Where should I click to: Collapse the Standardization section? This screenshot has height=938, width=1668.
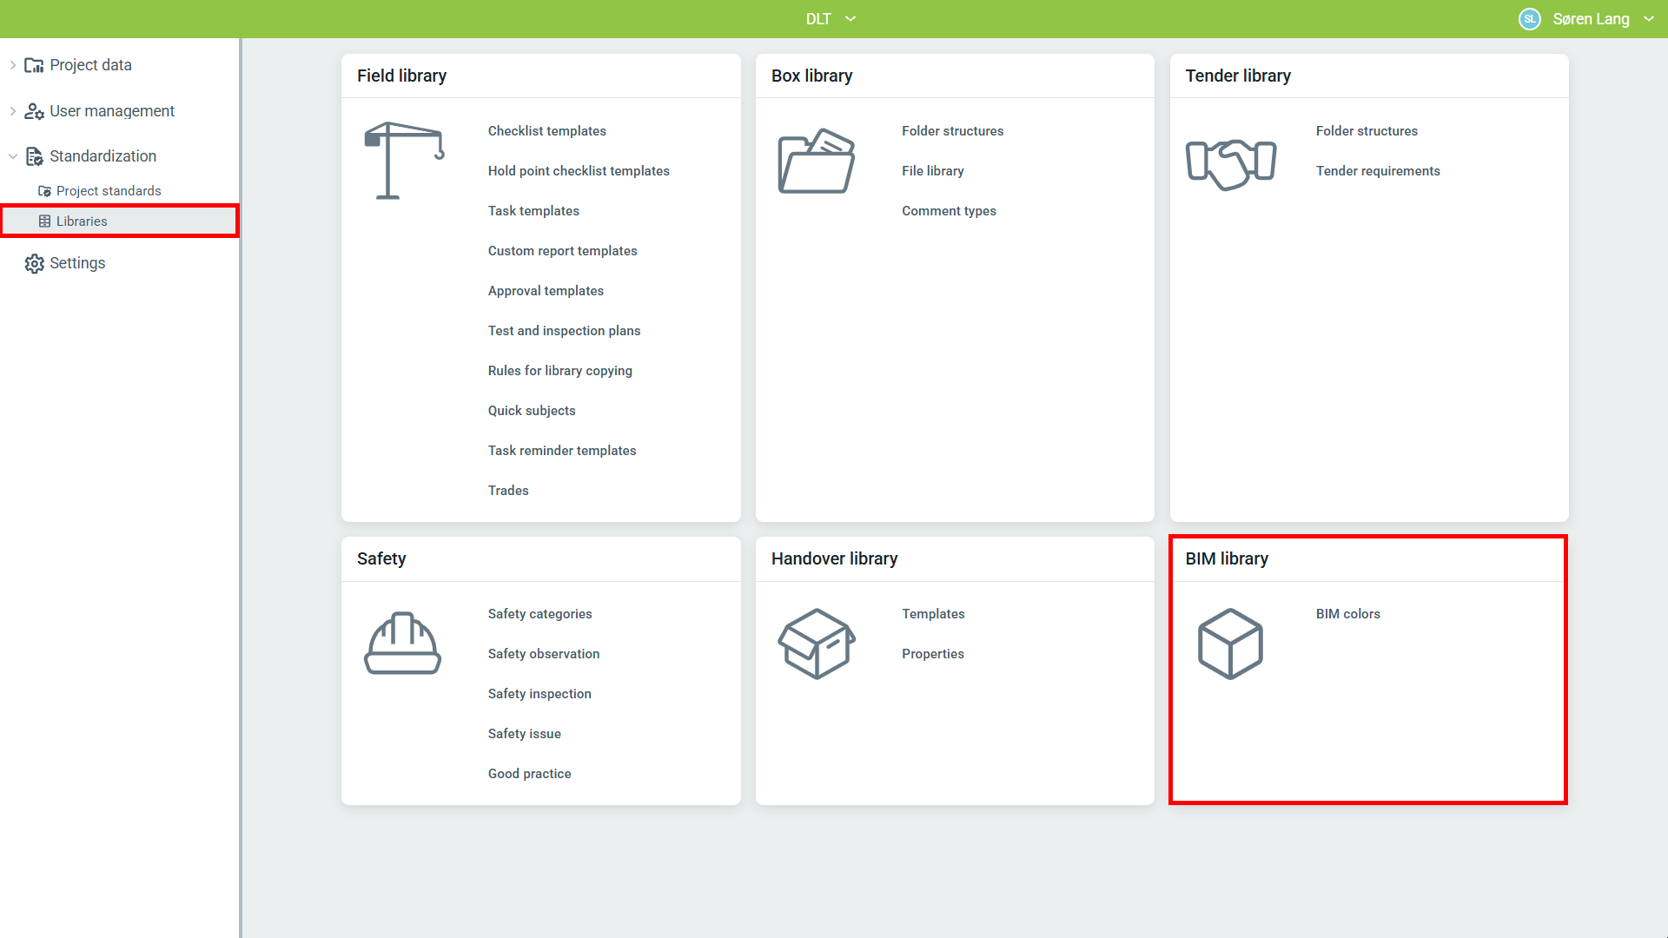(x=13, y=156)
